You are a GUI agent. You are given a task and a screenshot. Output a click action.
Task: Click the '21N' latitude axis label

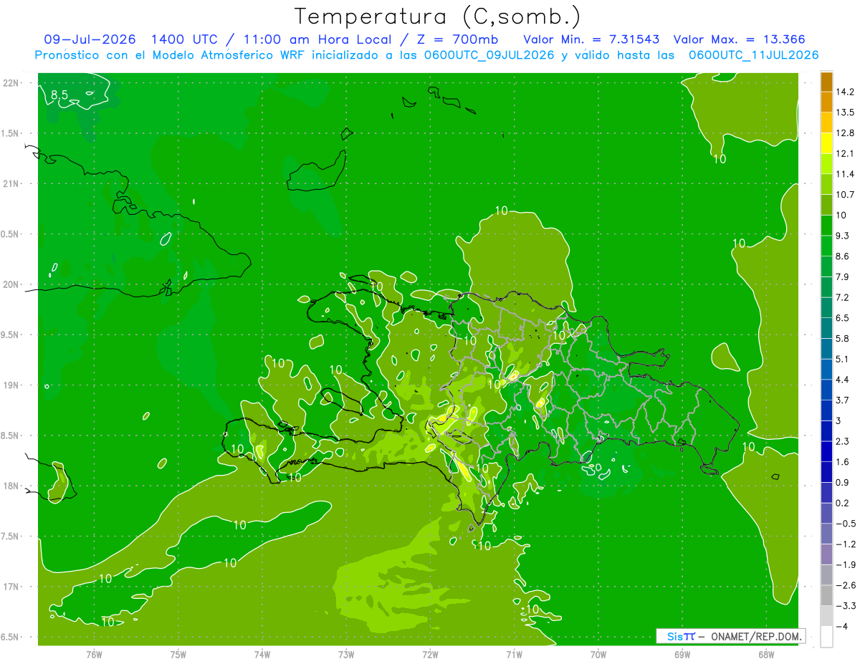click(x=12, y=183)
